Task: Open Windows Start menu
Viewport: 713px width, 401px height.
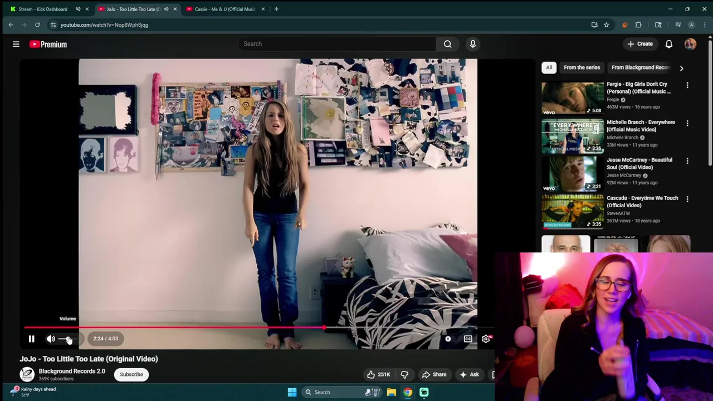Action: (292, 392)
